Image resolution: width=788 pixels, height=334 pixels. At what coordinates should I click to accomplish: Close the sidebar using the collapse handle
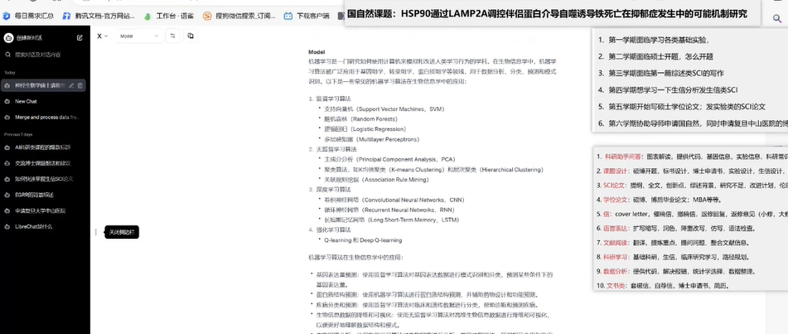[95, 232]
